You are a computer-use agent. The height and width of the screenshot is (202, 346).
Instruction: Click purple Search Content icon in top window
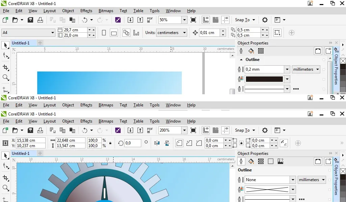(x=118, y=20)
